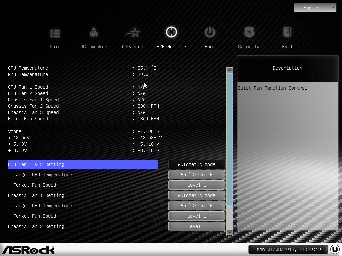Open the Security badge icon
This screenshot has height=256, width=342.
tap(249, 32)
